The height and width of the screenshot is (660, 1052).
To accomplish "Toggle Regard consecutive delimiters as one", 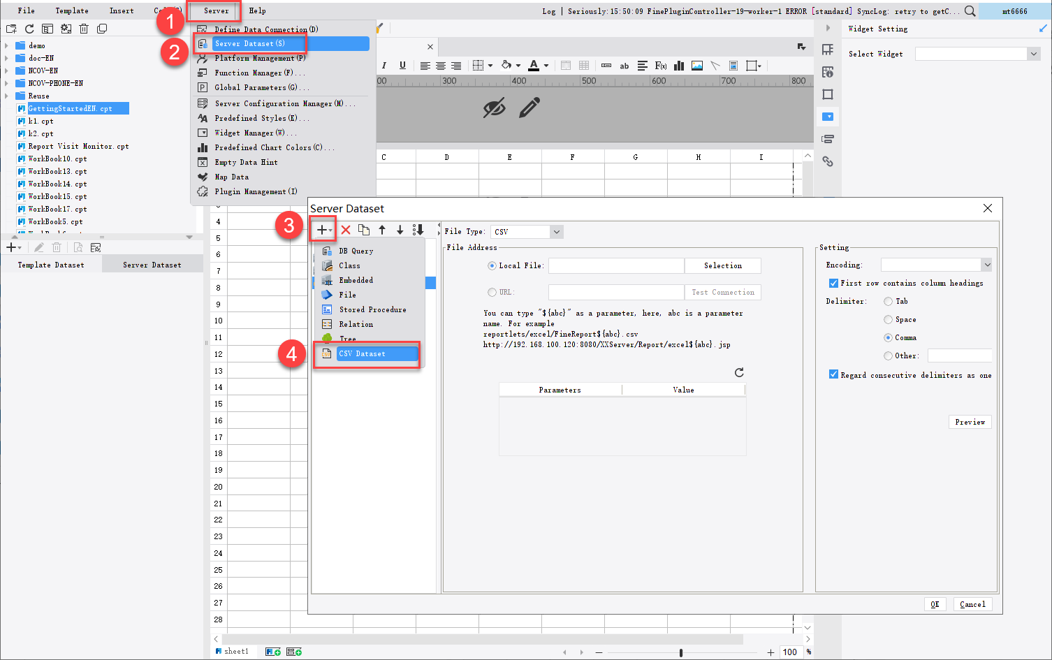I will tap(833, 374).
